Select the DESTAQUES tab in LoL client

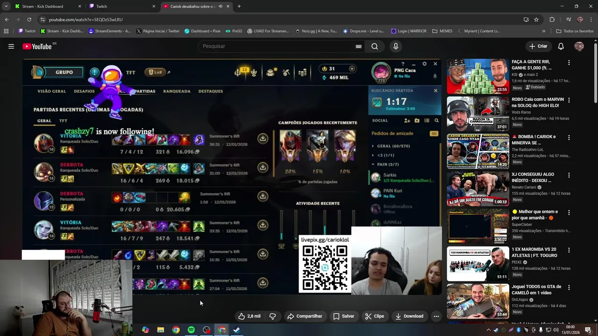(x=210, y=91)
